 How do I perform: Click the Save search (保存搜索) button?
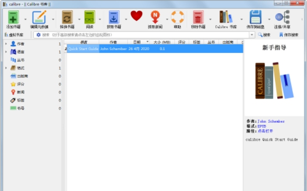tap(289, 35)
